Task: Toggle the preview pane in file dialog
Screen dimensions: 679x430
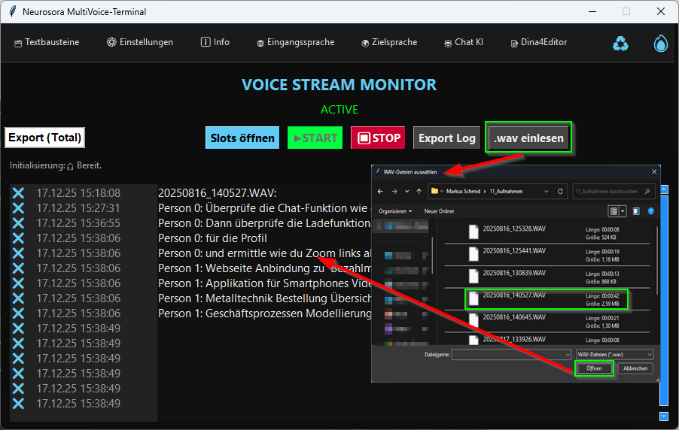Action: click(x=636, y=211)
